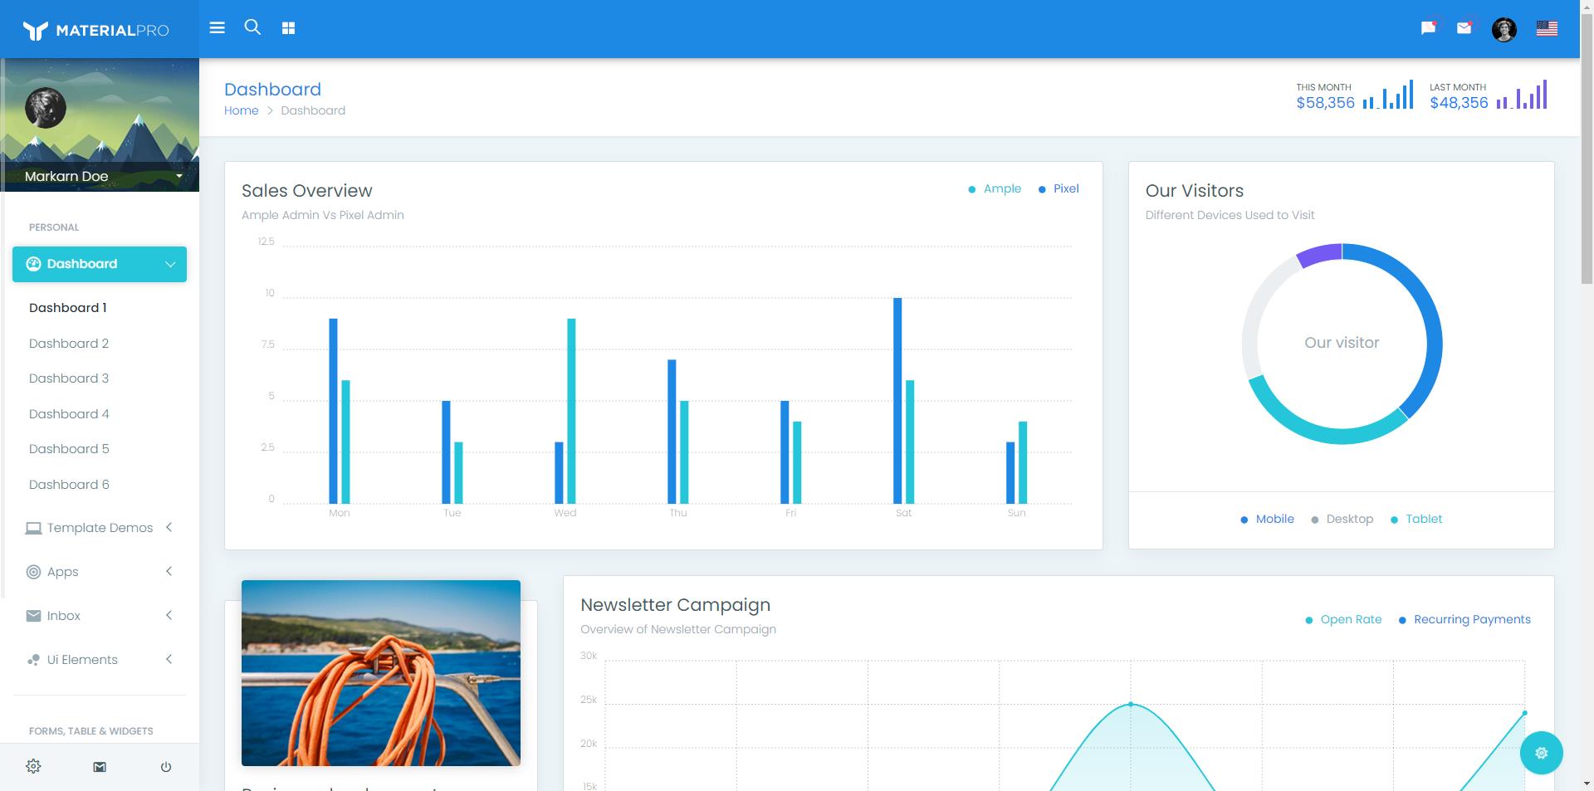Screen dimensions: 1594x791
Task: Open the search icon in header
Action: tap(252, 27)
